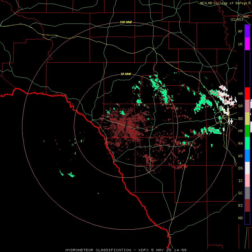
Task: Click the HA legend label
Action: point(240,94)
